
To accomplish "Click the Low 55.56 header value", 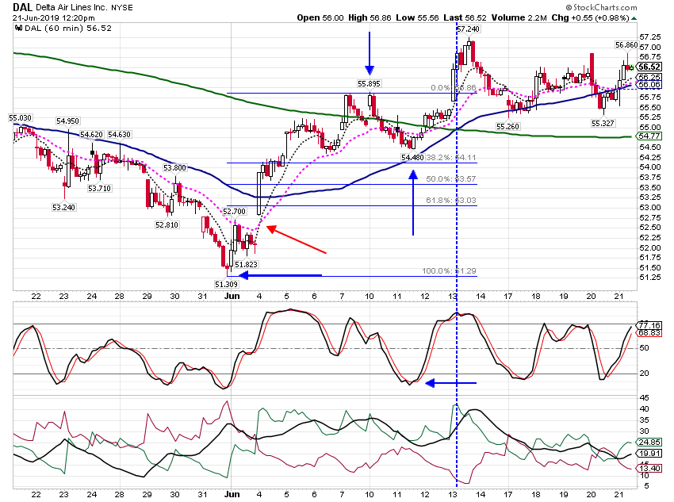I will tap(417, 17).
